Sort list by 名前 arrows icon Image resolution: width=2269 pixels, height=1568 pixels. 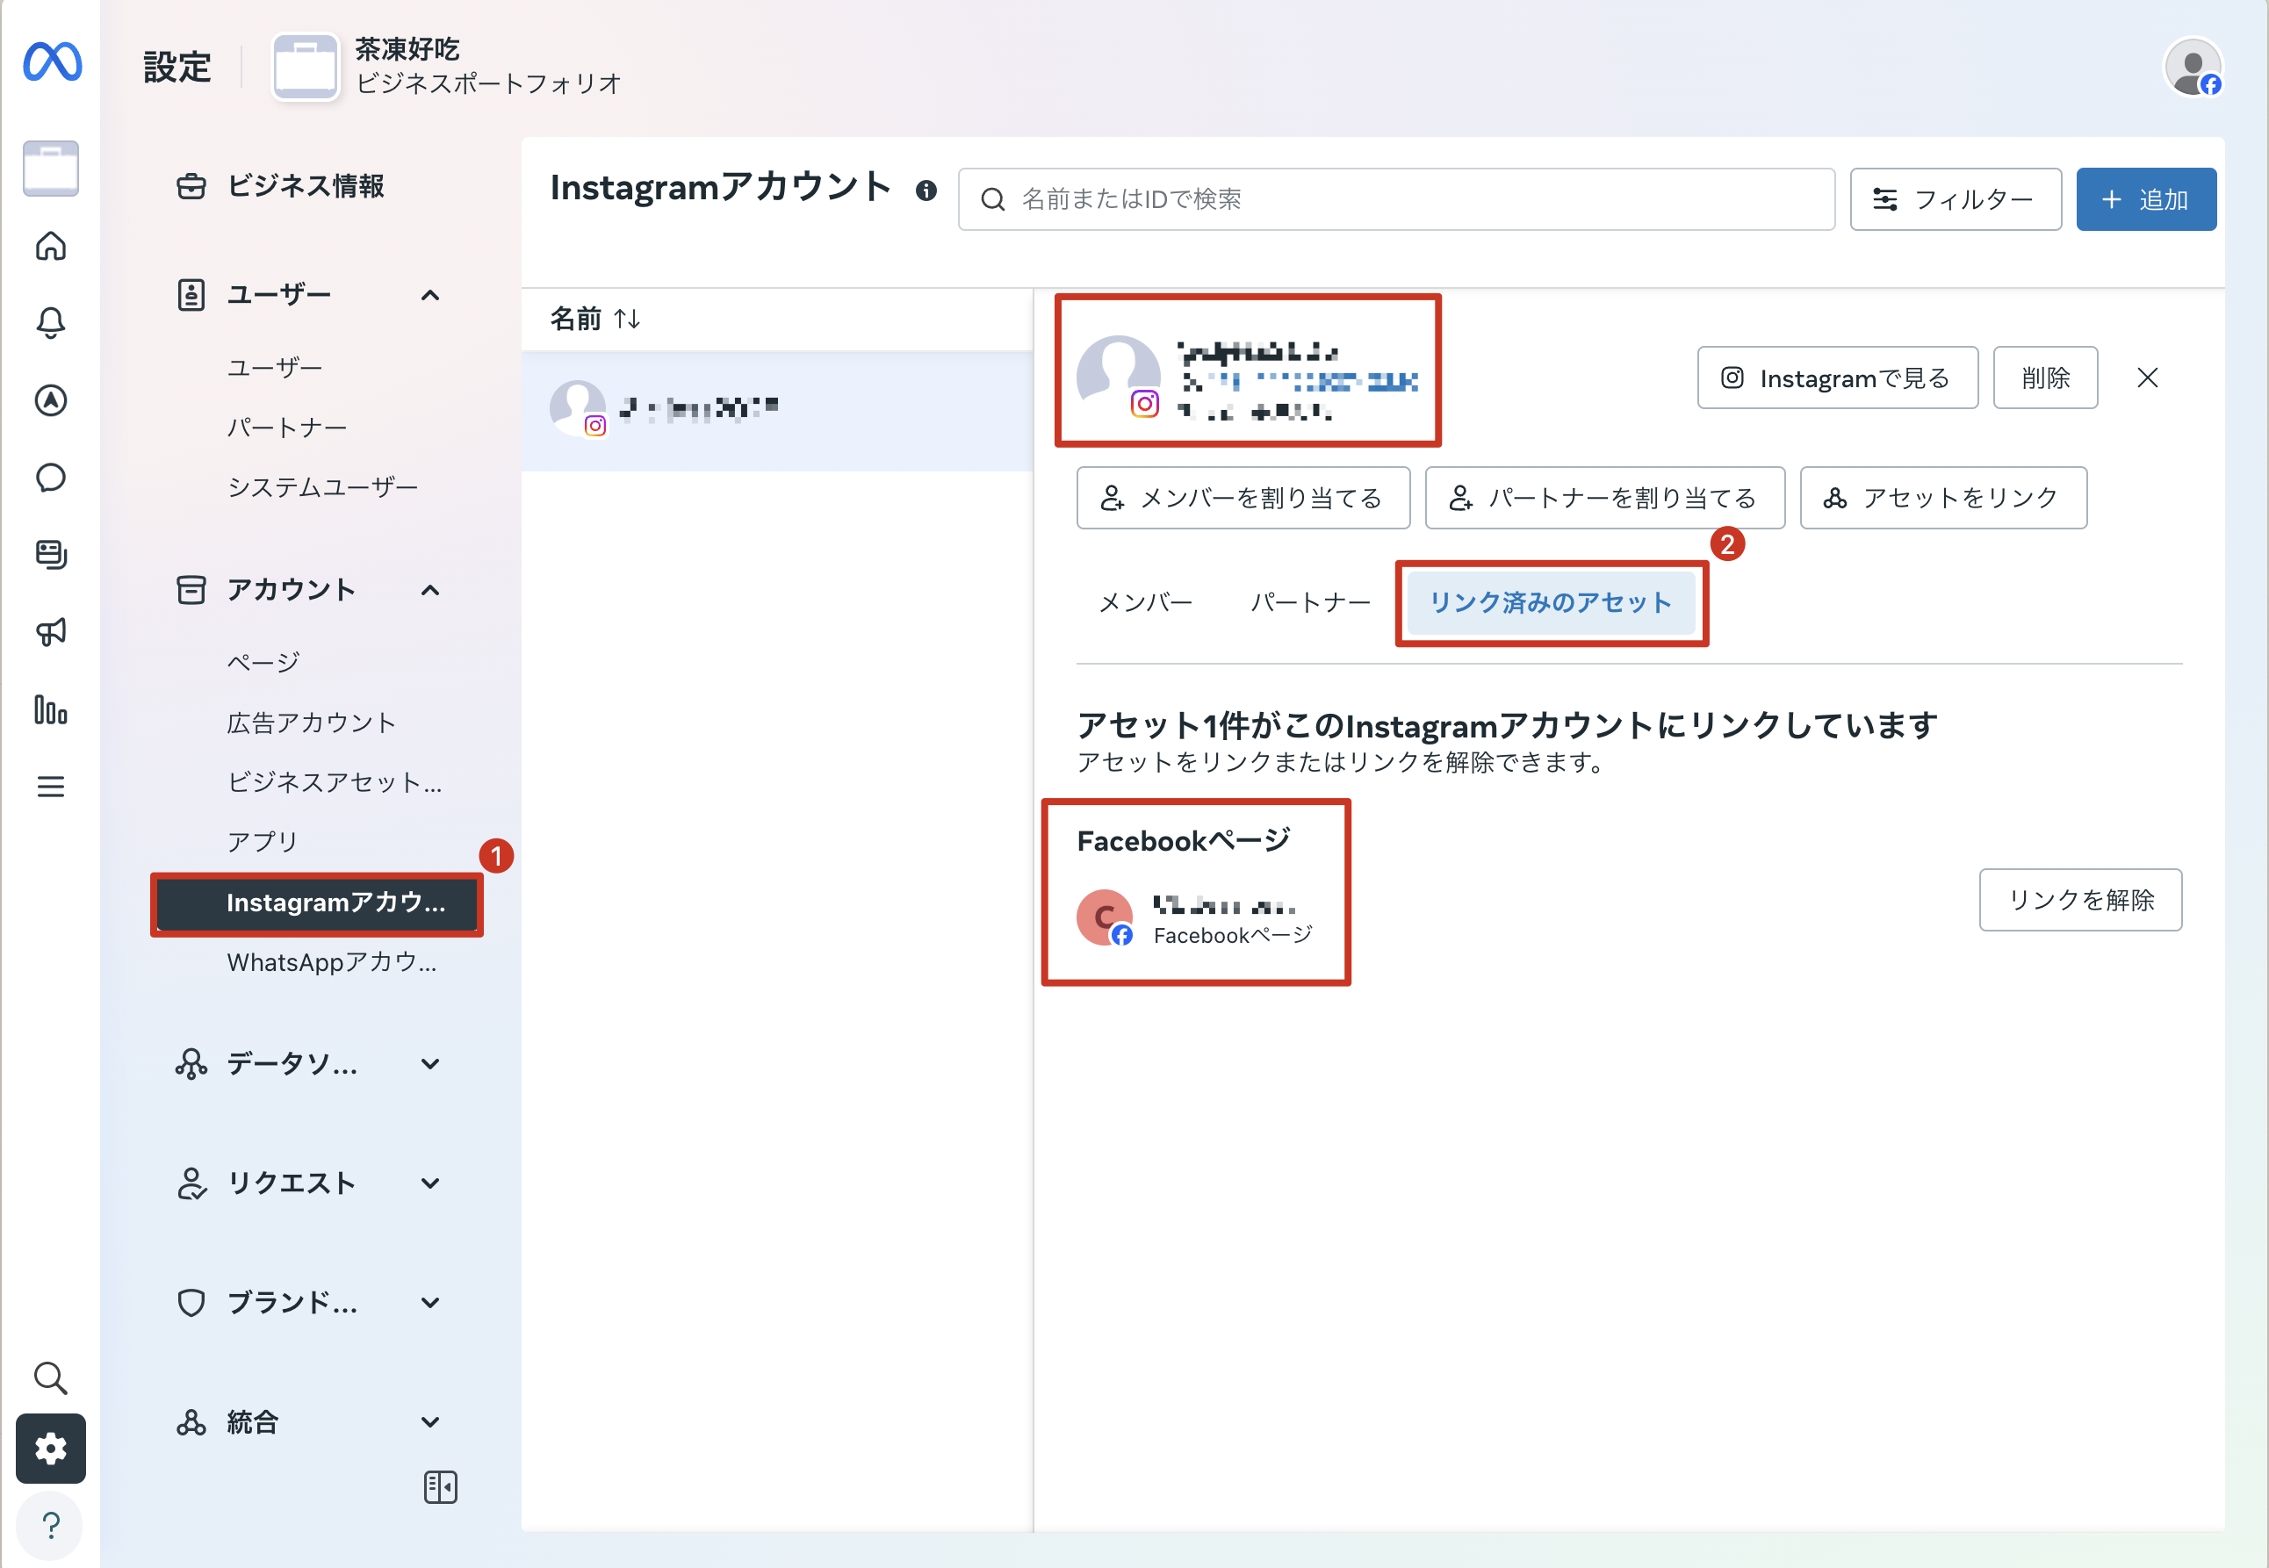pos(627,319)
